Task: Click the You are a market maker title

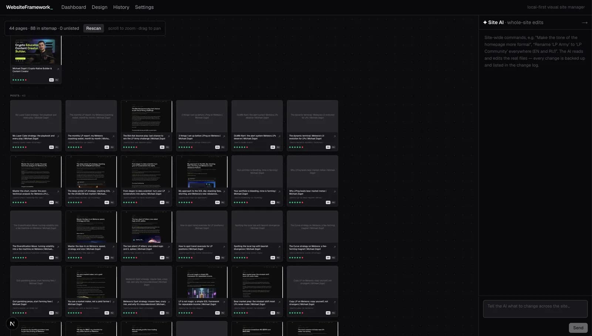Action: [89, 303]
